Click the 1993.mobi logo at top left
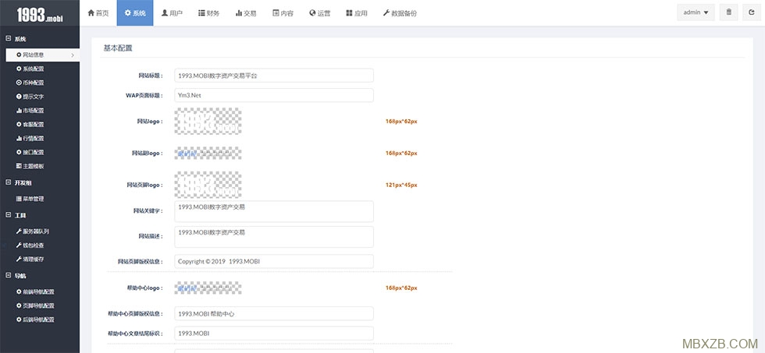The height and width of the screenshot is (353, 765). tap(40, 14)
